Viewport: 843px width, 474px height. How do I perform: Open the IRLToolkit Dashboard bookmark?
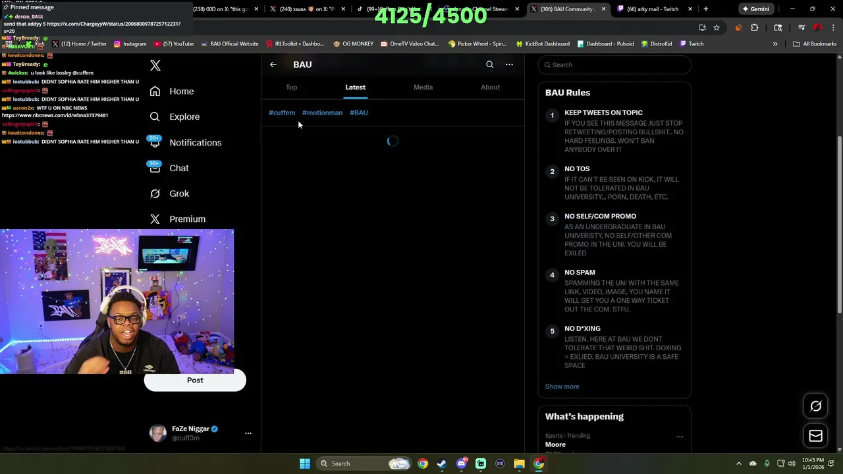tap(295, 44)
